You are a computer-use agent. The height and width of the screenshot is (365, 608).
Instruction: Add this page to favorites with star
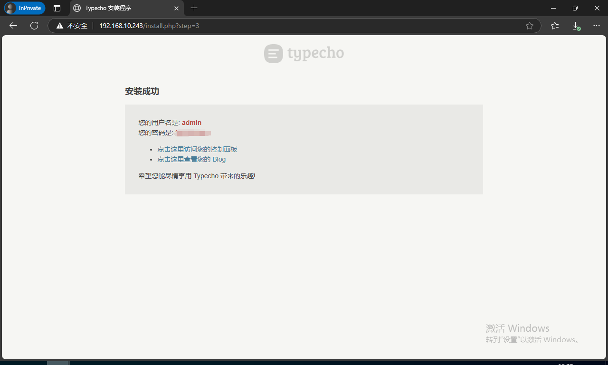pos(530,26)
